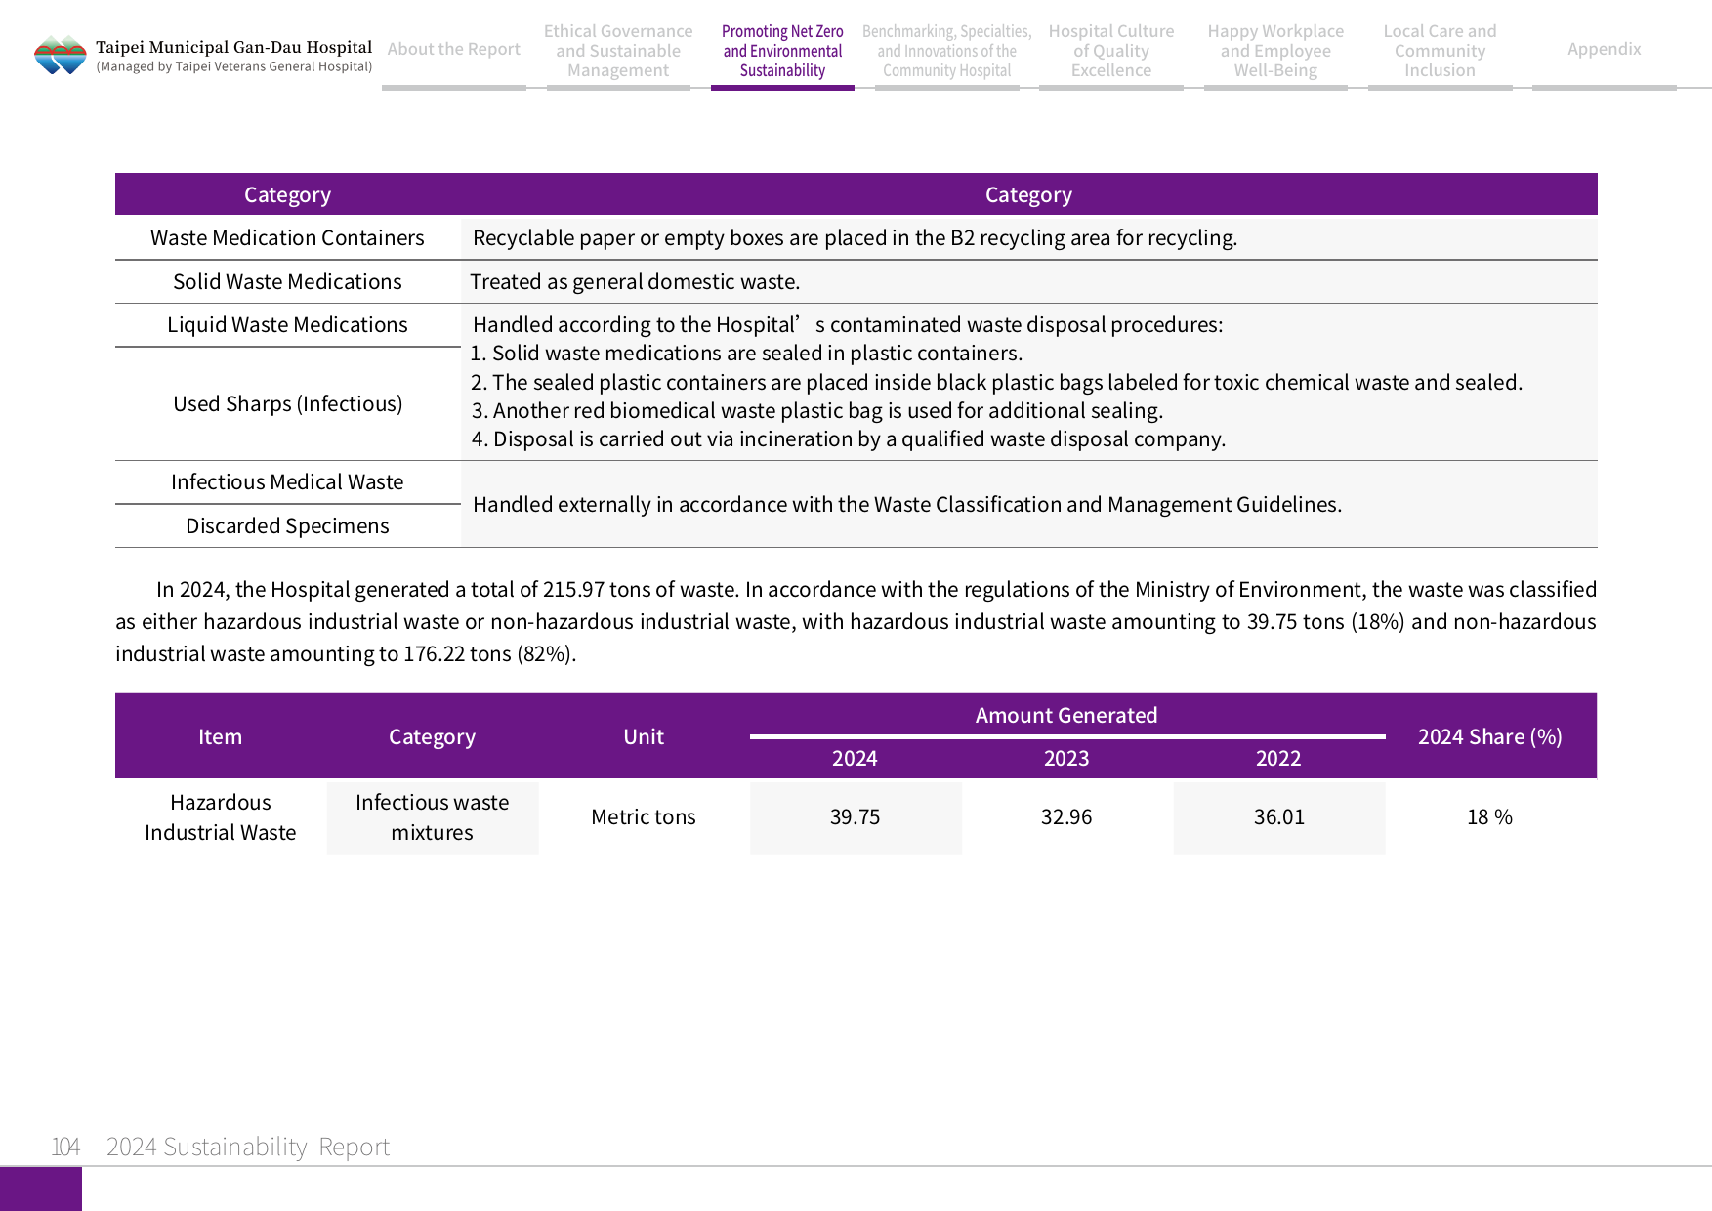The width and height of the screenshot is (1712, 1211).
Task: Click the Metric tons cell
Action: (x=644, y=816)
